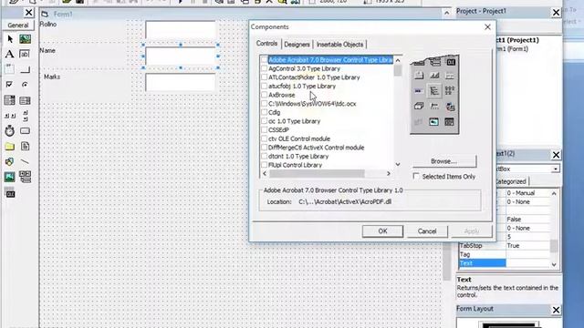584x328 pixels.
Task: Select the DirListBox folder tool
Action: point(10,146)
